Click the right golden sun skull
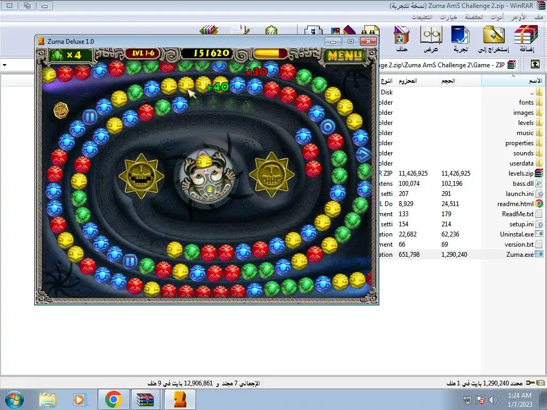The image size is (547, 410). tap(271, 175)
